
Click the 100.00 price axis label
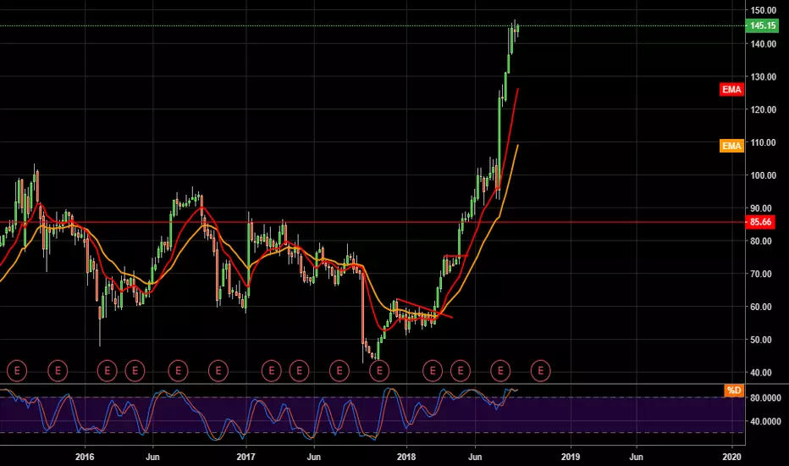[763, 176]
